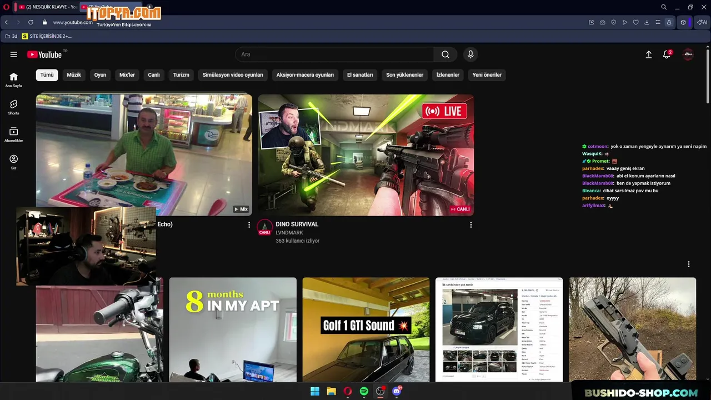Viewport: 711px width, 400px height.
Task: Select Aksiyon-macera oyunları chip
Action: click(x=305, y=75)
